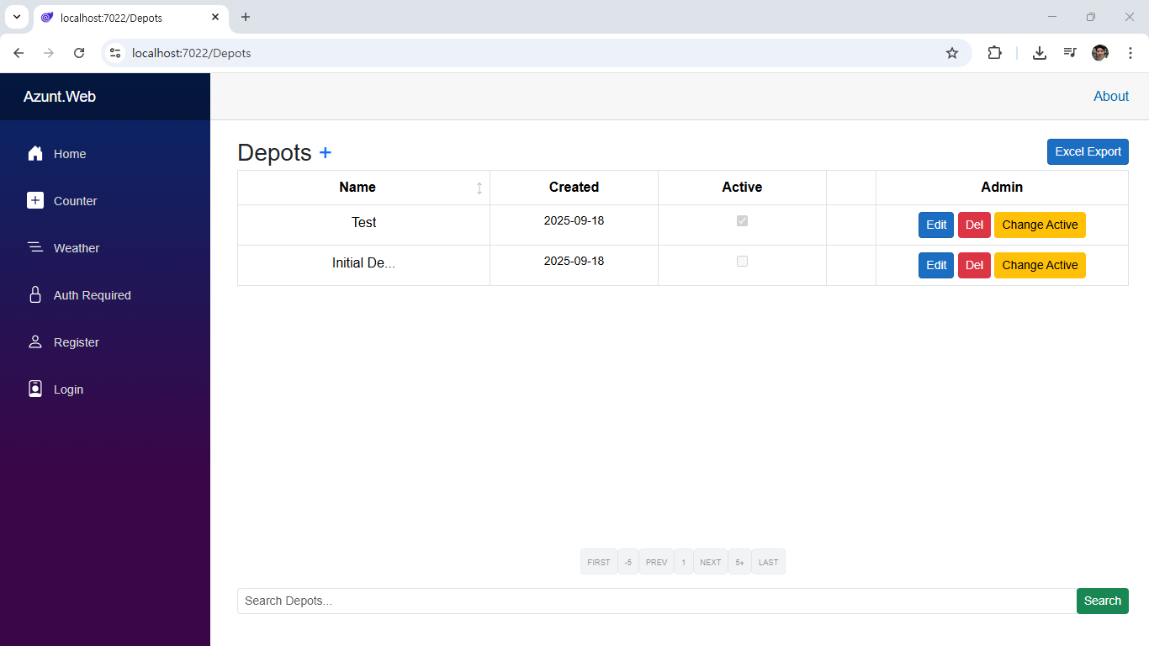Toggle Active checkbox for Initial De... row
The image size is (1149, 646).
742,262
